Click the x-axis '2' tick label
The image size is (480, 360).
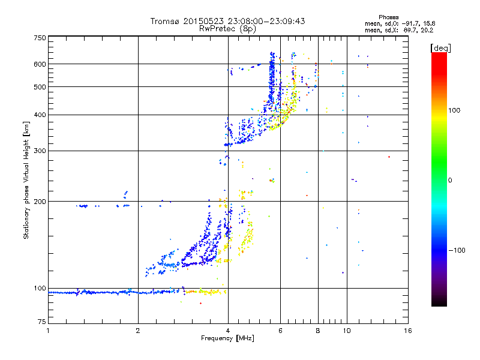pyautogui.click(x=138, y=331)
